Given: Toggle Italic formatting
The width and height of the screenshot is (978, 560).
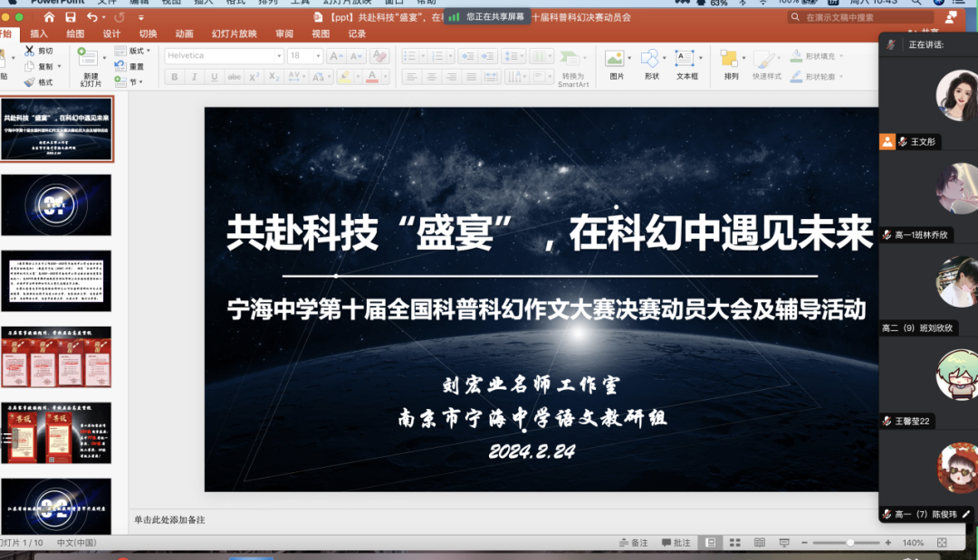Looking at the screenshot, I should click(x=195, y=77).
